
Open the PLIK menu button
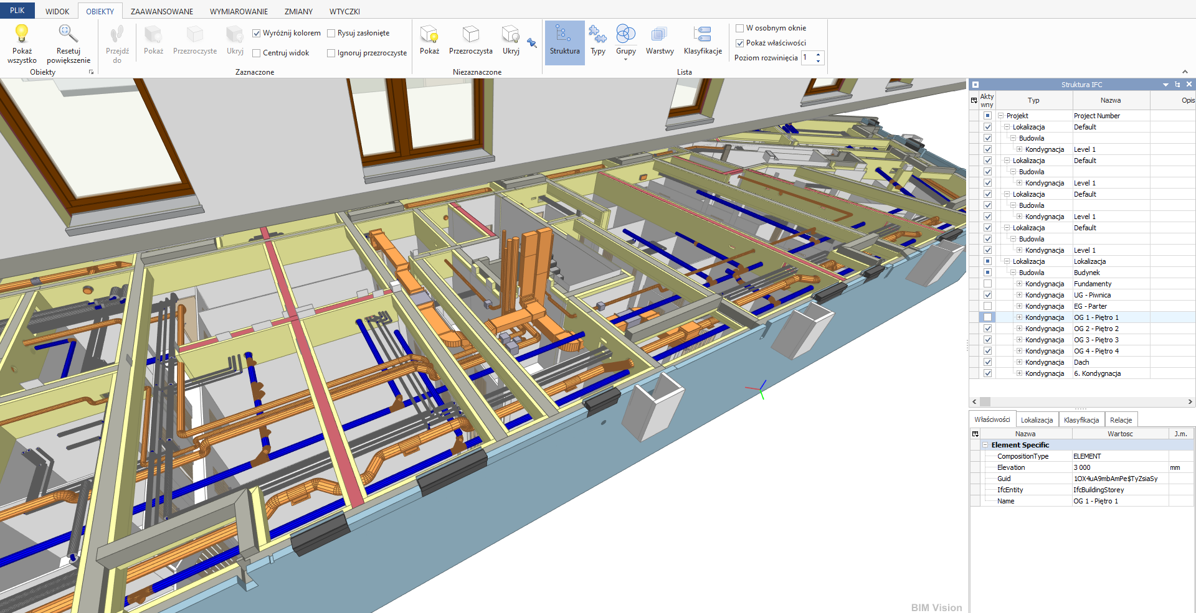(x=17, y=11)
